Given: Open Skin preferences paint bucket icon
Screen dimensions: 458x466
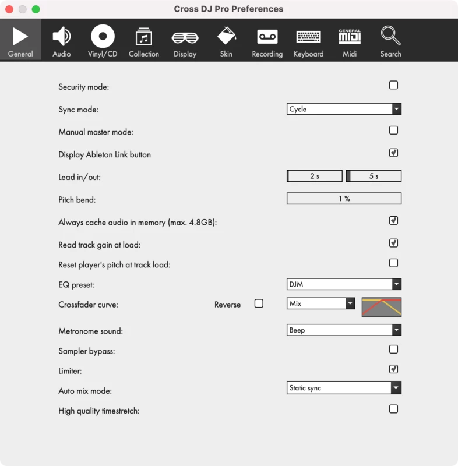Looking at the screenshot, I should (x=227, y=36).
